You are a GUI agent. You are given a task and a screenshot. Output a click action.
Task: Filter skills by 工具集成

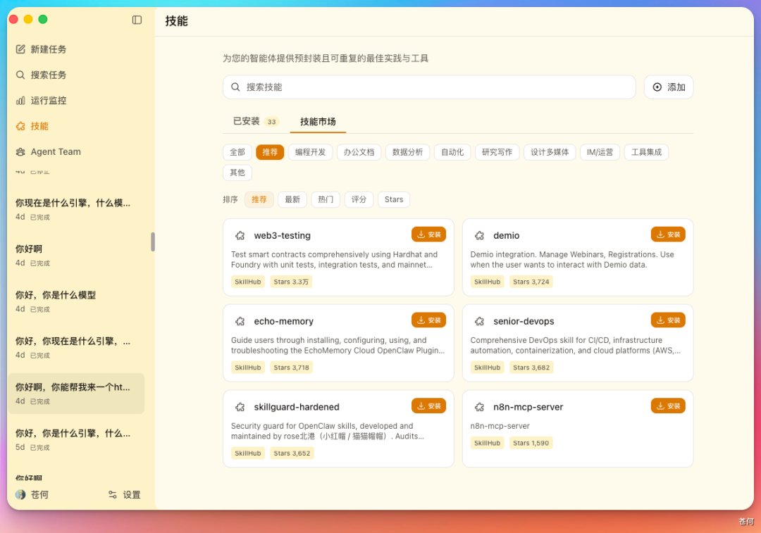pyautogui.click(x=646, y=152)
